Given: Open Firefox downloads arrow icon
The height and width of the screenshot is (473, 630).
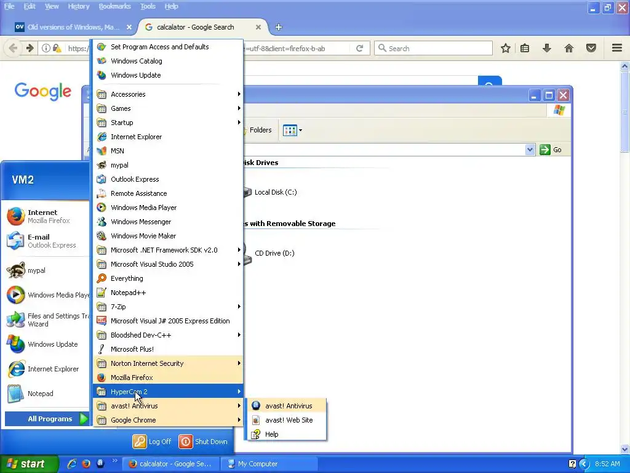Looking at the screenshot, I should point(546,48).
